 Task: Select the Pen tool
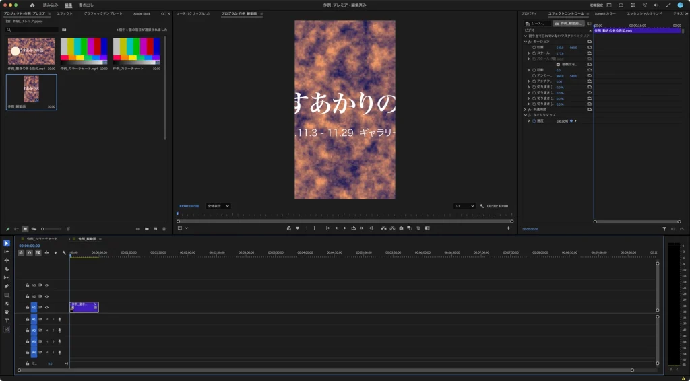pyautogui.click(x=7, y=286)
